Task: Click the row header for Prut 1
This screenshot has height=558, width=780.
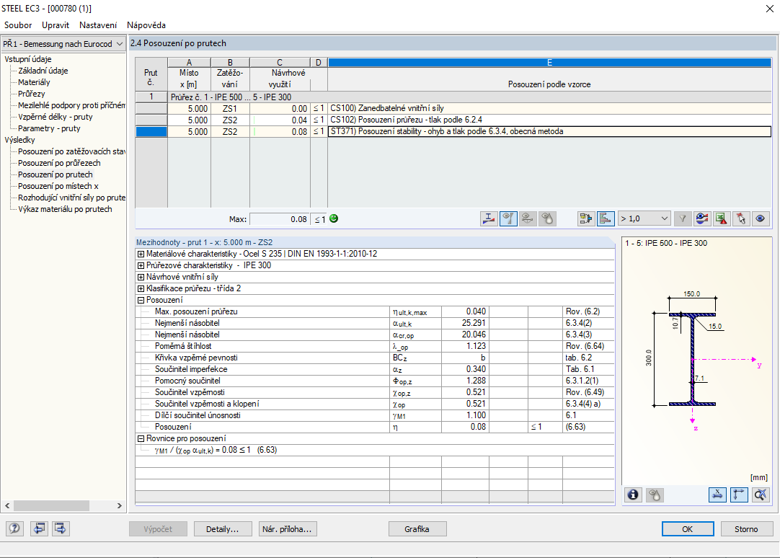Action: pyautogui.click(x=151, y=97)
